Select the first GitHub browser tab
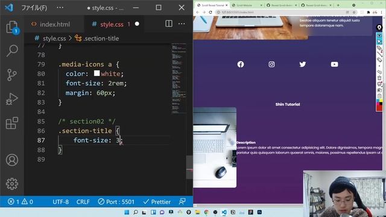 282,5
